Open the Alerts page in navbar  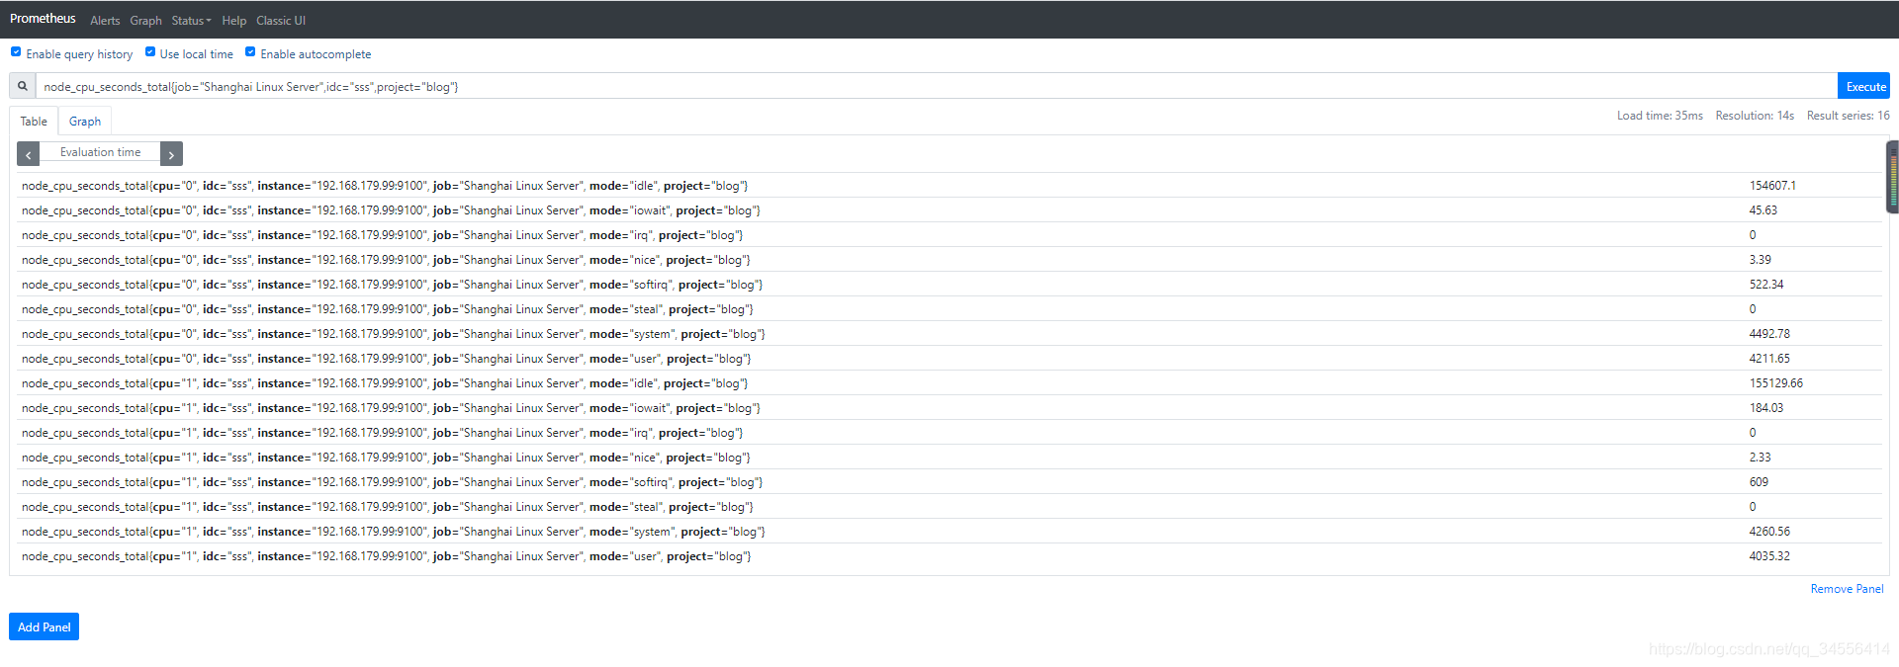coord(105,21)
